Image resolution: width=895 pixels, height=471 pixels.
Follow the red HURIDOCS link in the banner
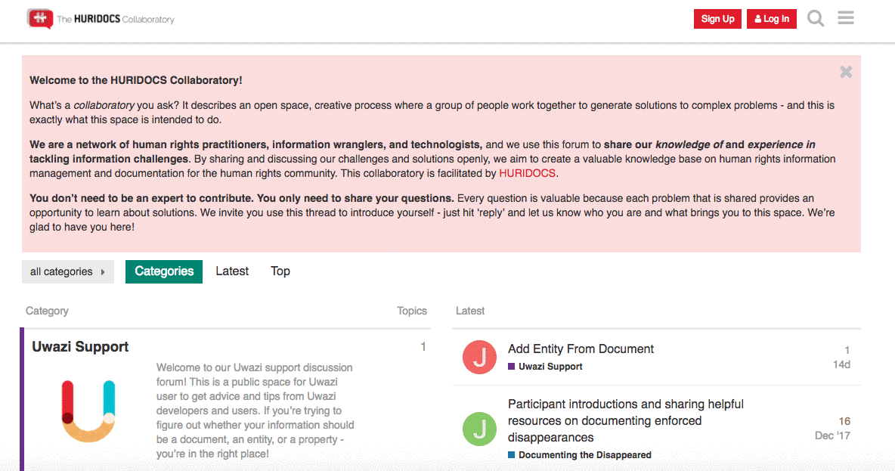527,174
